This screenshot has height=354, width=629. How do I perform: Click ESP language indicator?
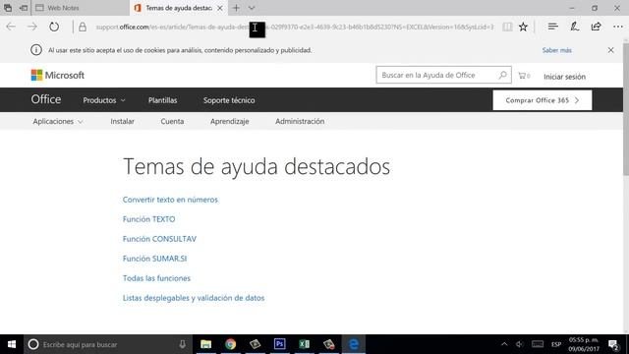[556, 344]
